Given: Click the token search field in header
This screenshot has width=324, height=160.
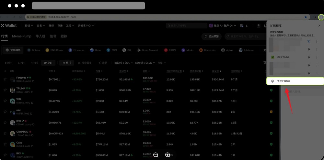Looking at the screenshot, I should [x=186, y=26].
